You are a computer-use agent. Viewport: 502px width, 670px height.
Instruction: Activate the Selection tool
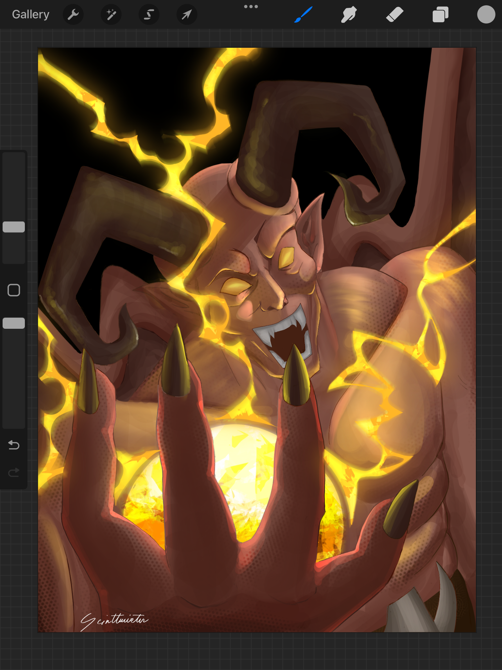click(x=149, y=14)
